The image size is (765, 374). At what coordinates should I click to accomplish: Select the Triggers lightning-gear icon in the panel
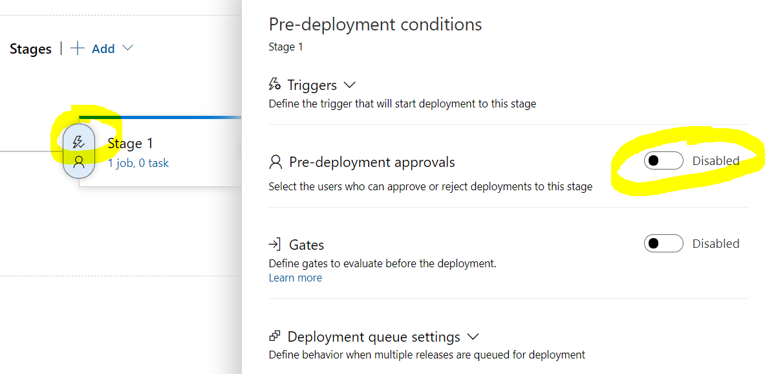click(275, 84)
